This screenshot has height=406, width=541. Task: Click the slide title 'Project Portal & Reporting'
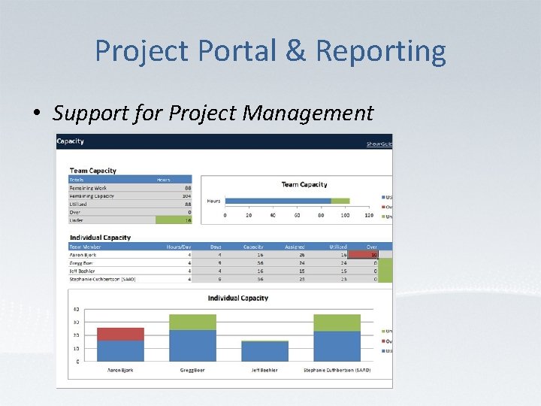click(x=270, y=51)
